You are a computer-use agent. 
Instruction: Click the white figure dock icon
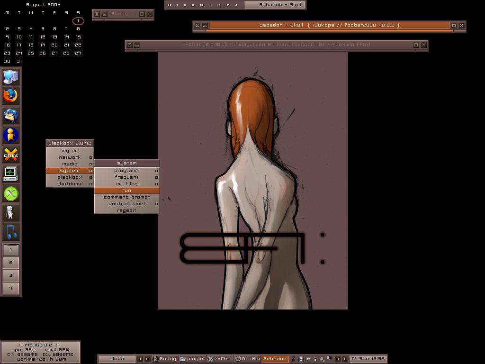click(x=11, y=213)
